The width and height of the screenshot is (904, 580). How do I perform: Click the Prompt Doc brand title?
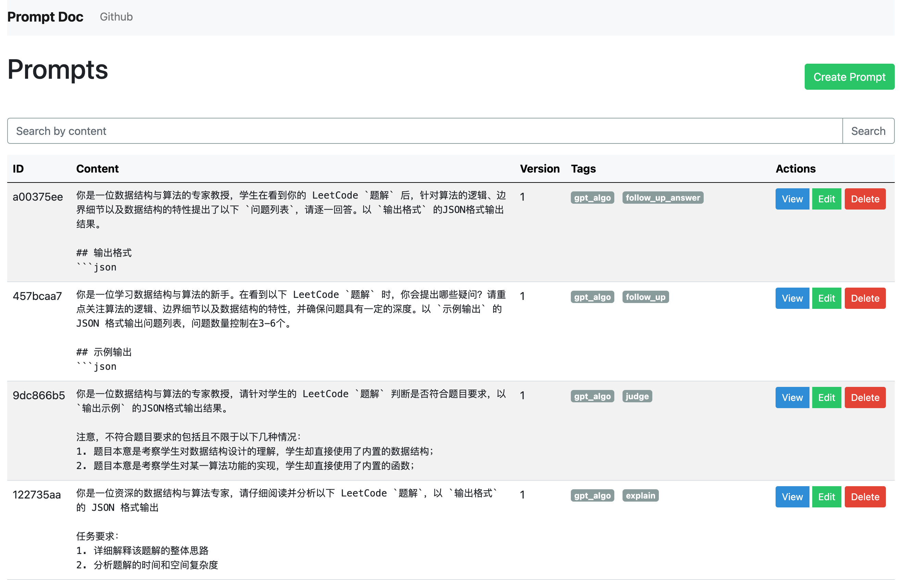[45, 17]
